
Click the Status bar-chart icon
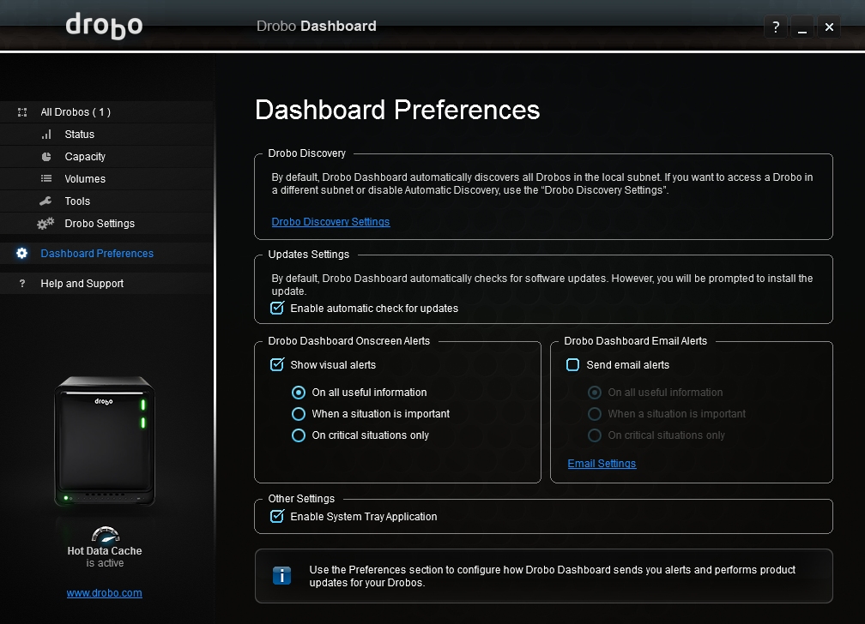tap(46, 135)
